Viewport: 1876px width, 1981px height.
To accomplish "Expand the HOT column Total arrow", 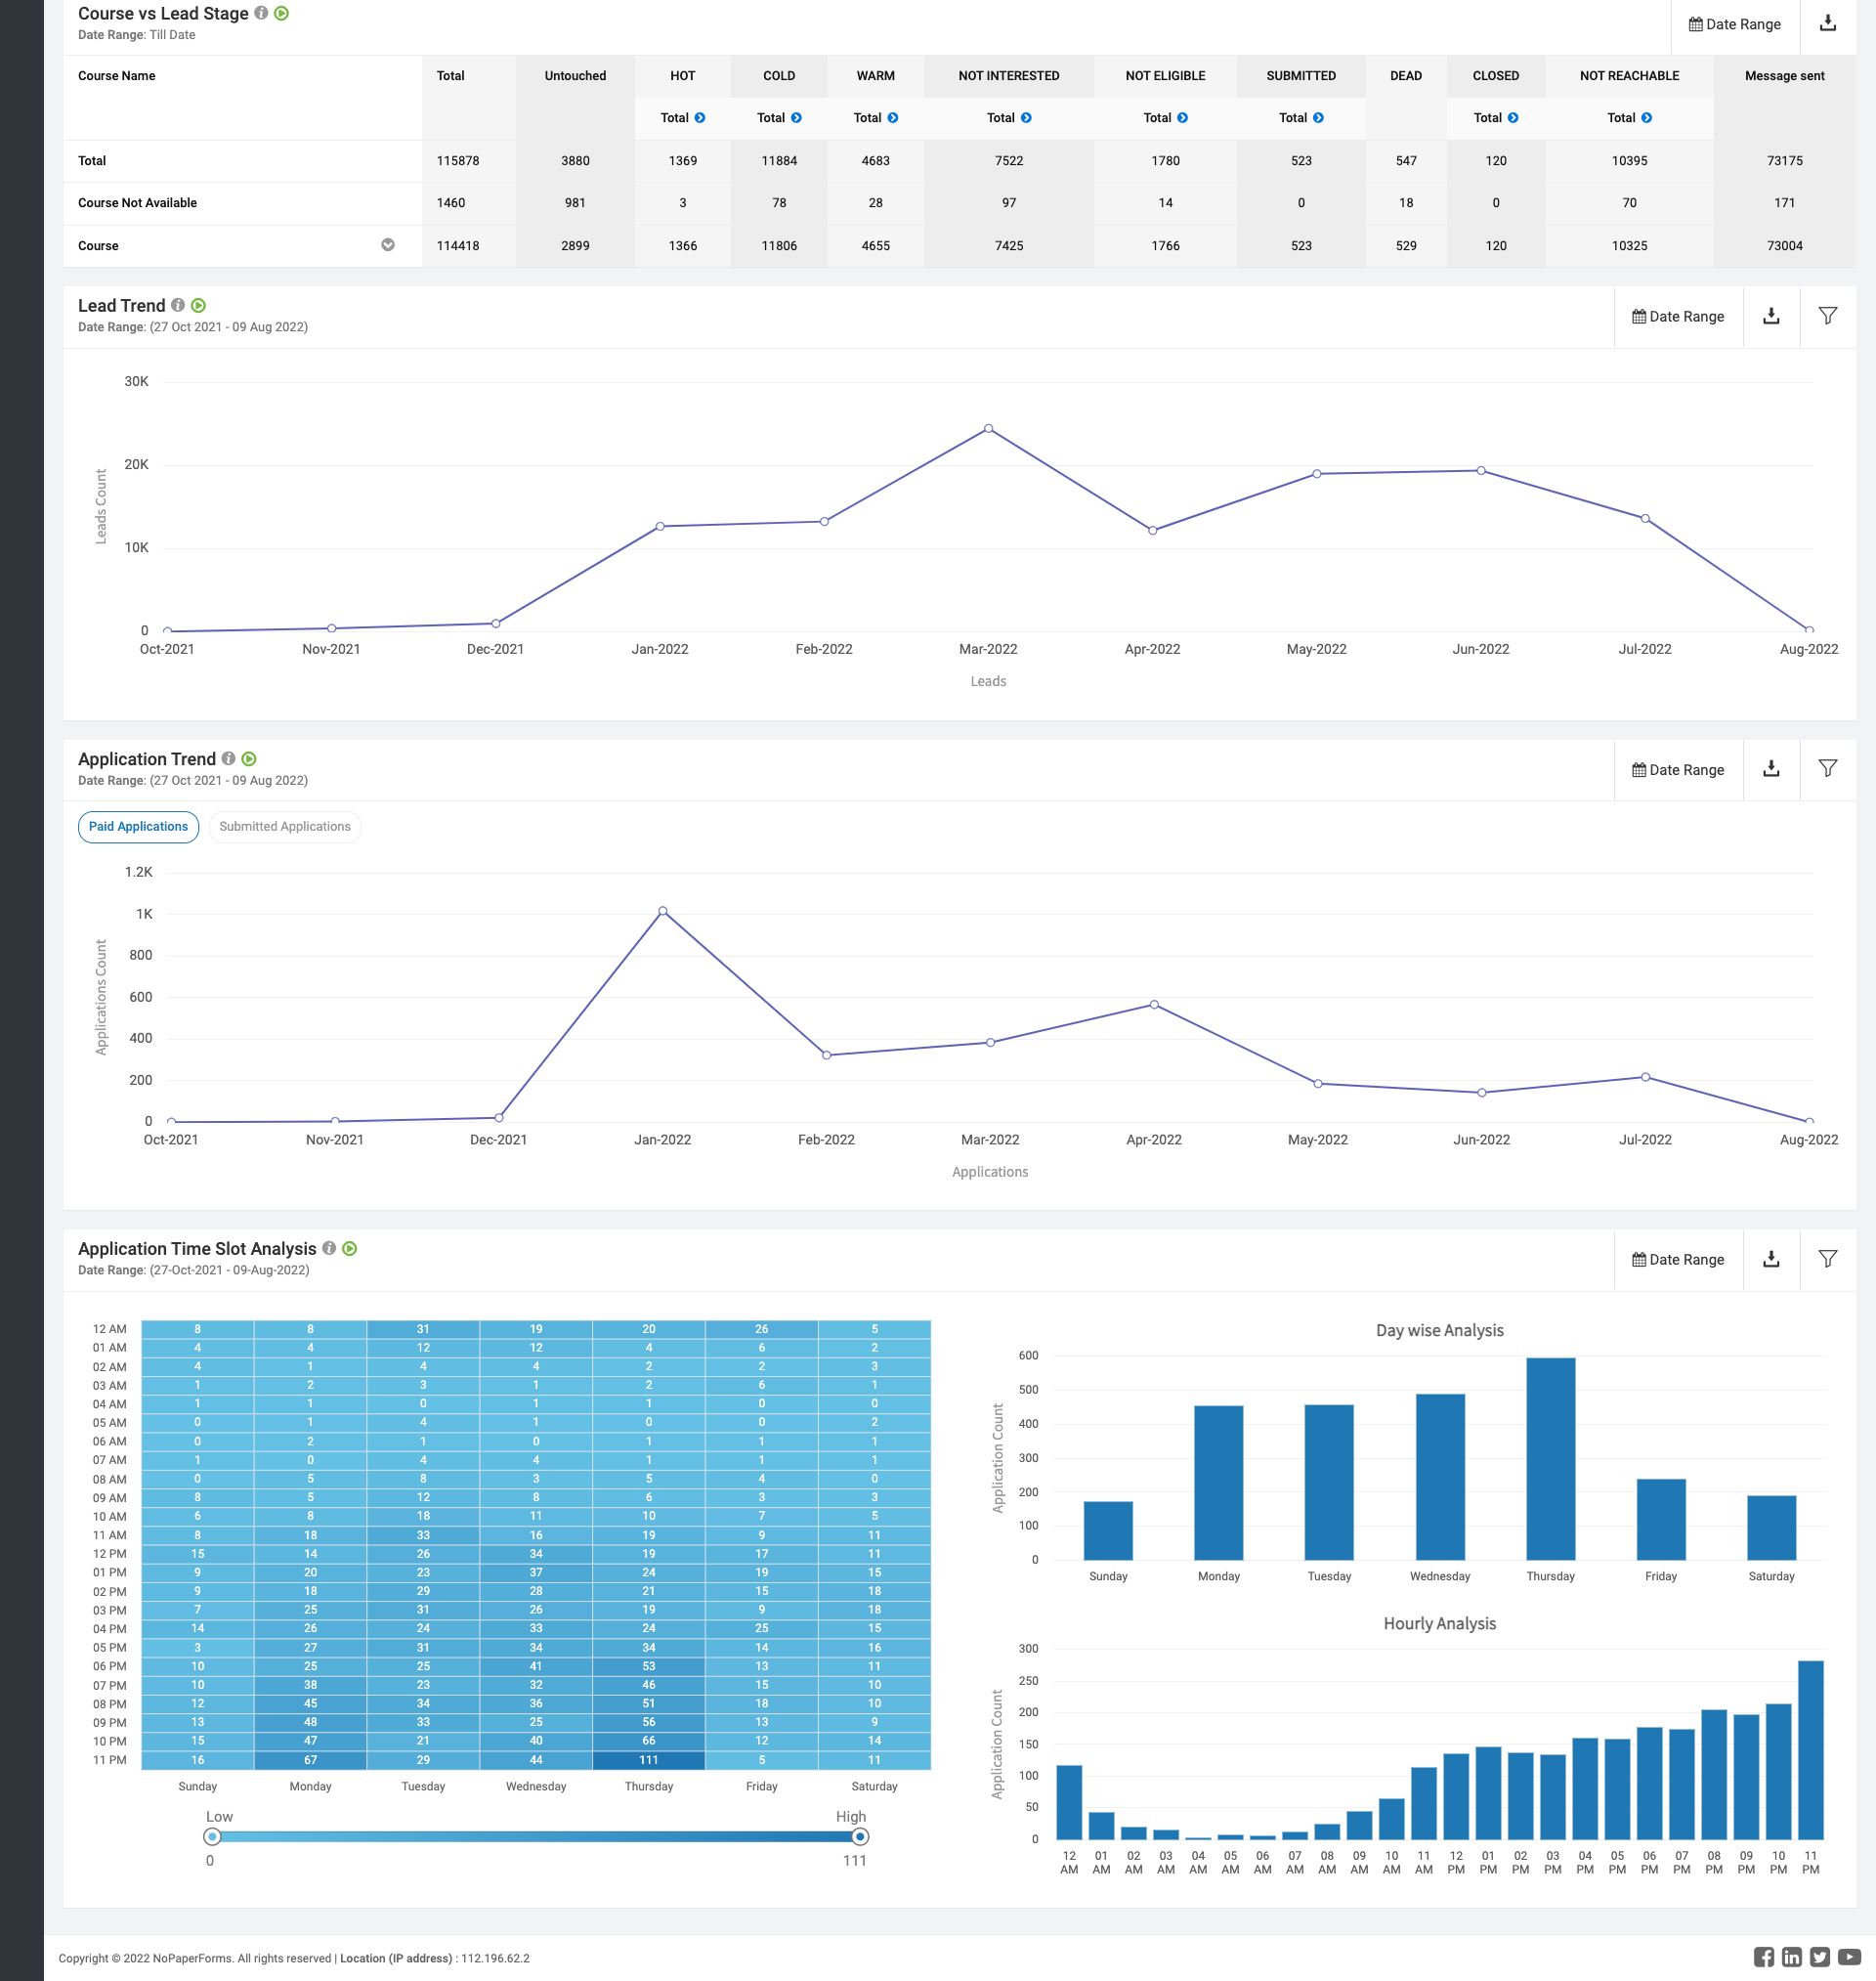I will click(700, 118).
